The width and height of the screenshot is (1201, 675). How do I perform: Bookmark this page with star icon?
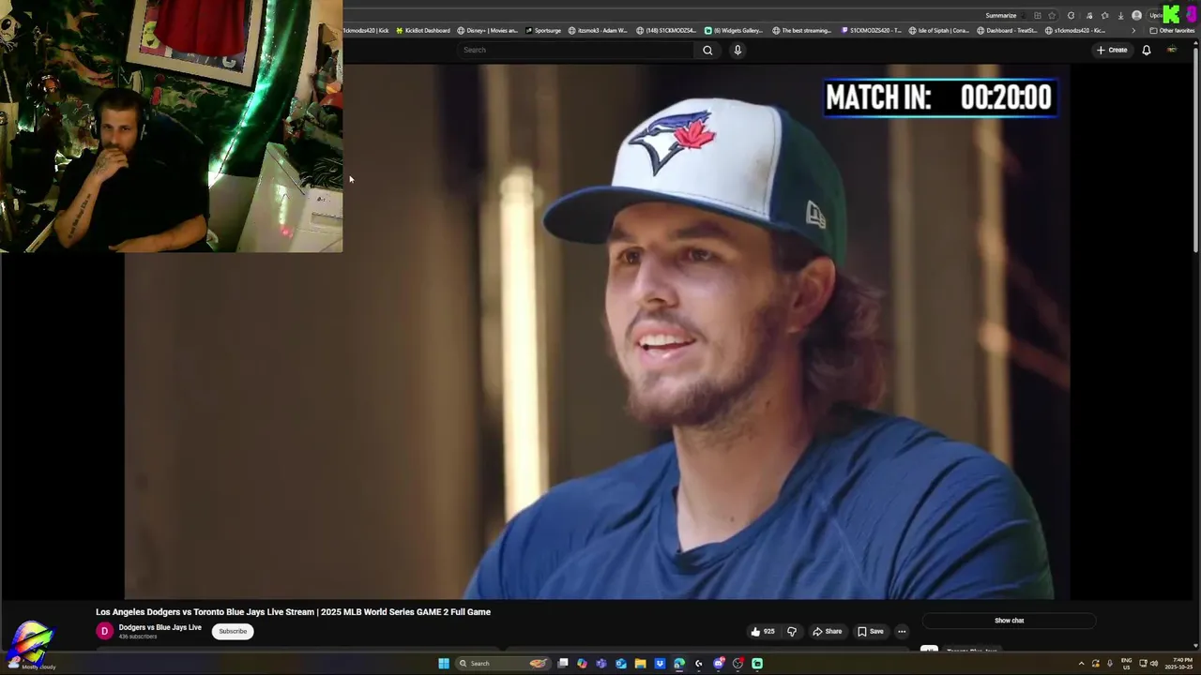pyautogui.click(x=1052, y=15)
